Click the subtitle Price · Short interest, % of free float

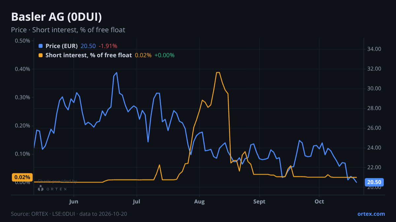(x=68, y=30)
